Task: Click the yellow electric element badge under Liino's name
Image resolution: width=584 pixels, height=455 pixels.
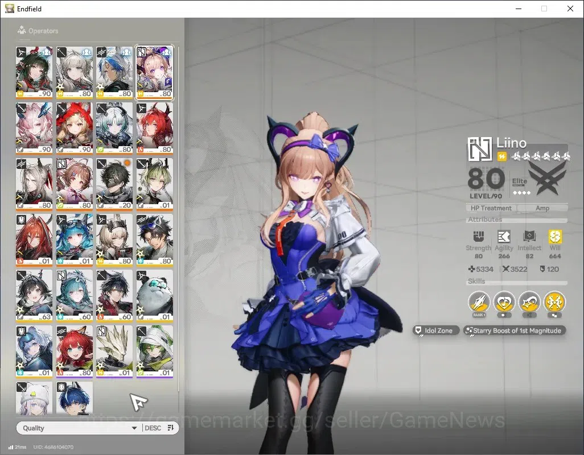Action: coord(502,156)
